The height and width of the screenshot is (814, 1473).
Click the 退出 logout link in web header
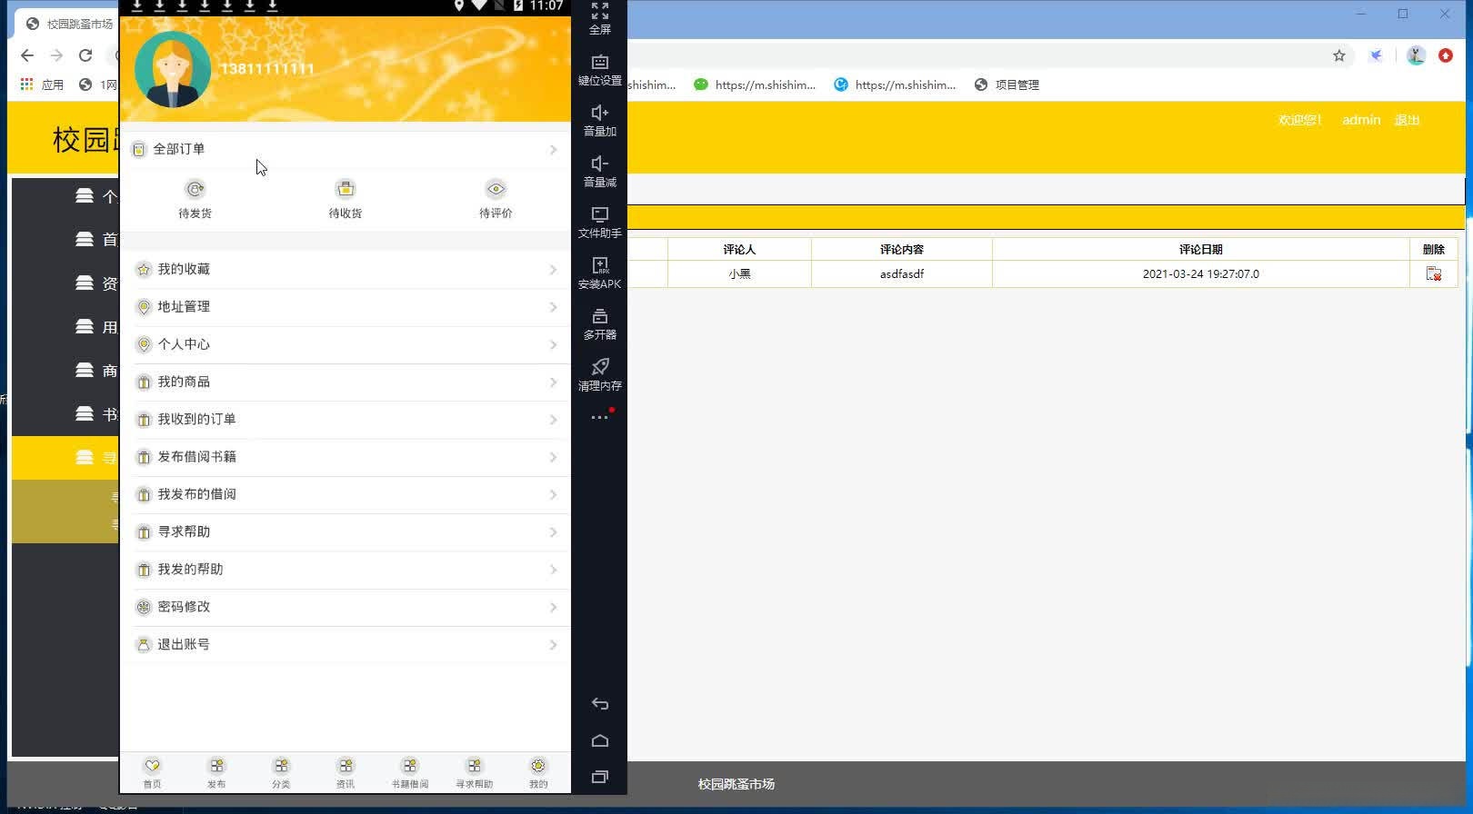[1408, 120]
